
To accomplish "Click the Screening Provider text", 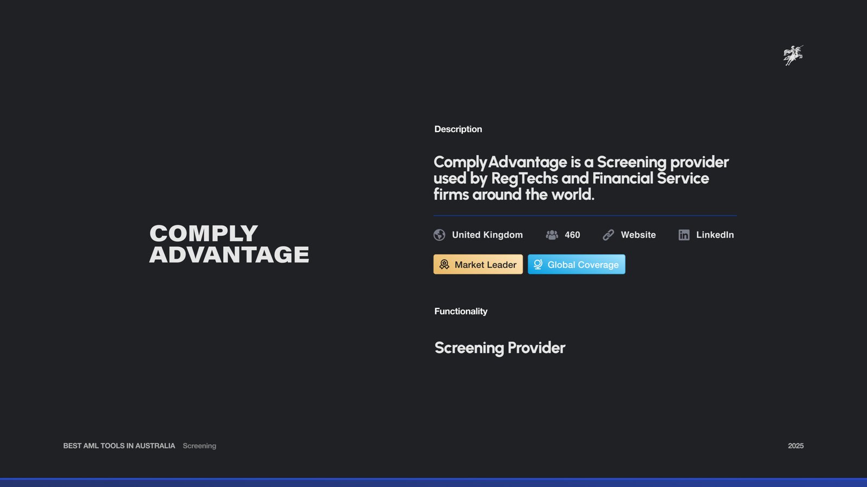I will [x=500, y=347].
